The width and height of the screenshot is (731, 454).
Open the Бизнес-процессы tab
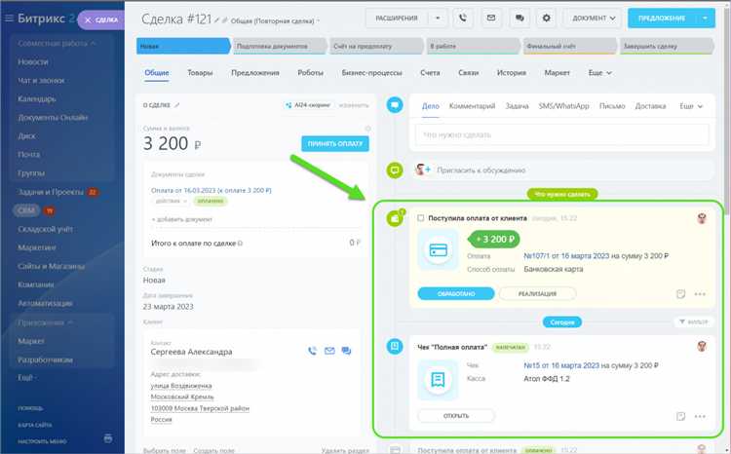(x=371, y=73)
